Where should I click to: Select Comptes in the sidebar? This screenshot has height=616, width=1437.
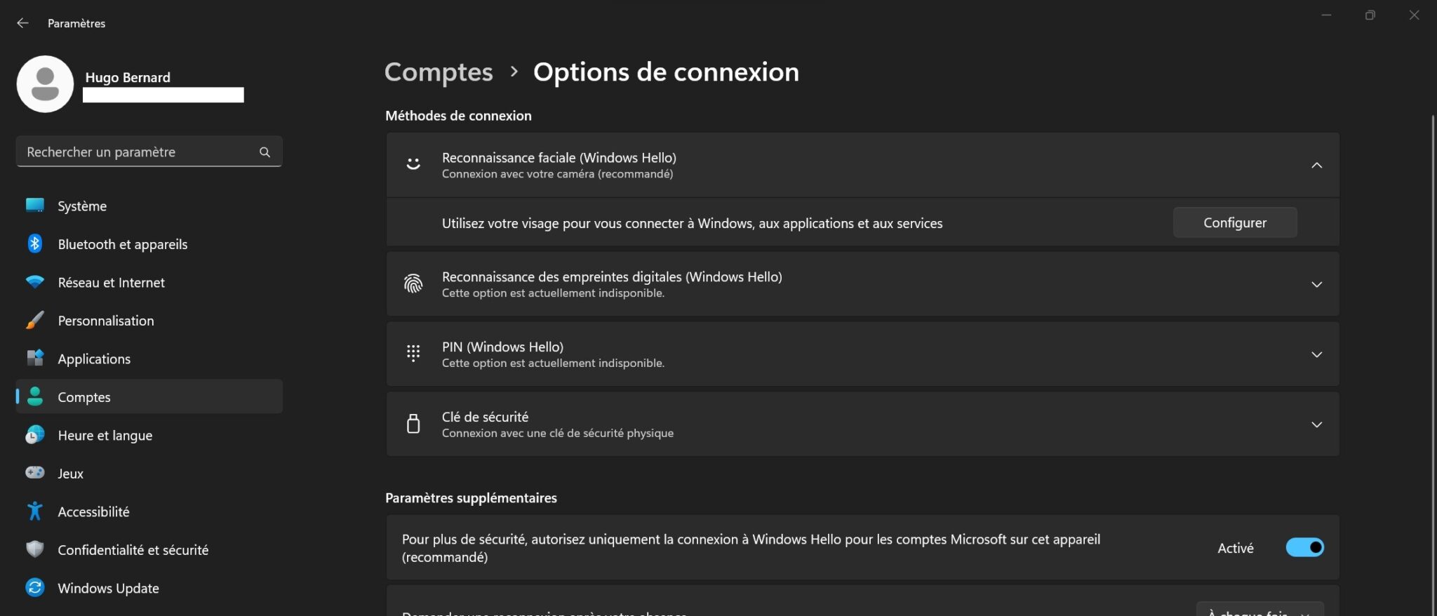click(83, 396)
